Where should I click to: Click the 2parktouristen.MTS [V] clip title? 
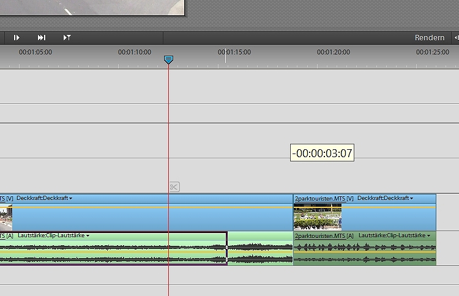(324, 199)
